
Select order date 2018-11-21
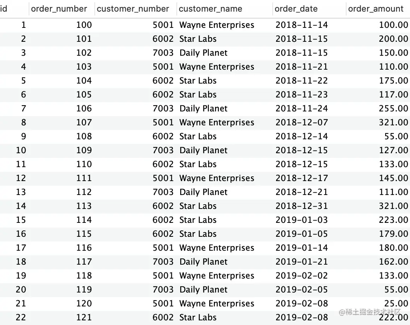click(301, 67)
